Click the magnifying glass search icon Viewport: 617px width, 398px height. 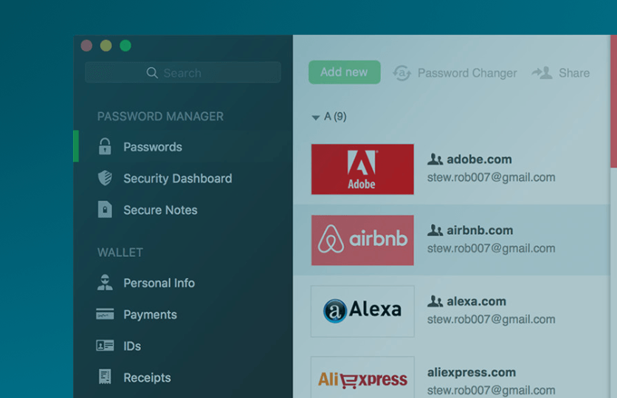click(152, 73)
